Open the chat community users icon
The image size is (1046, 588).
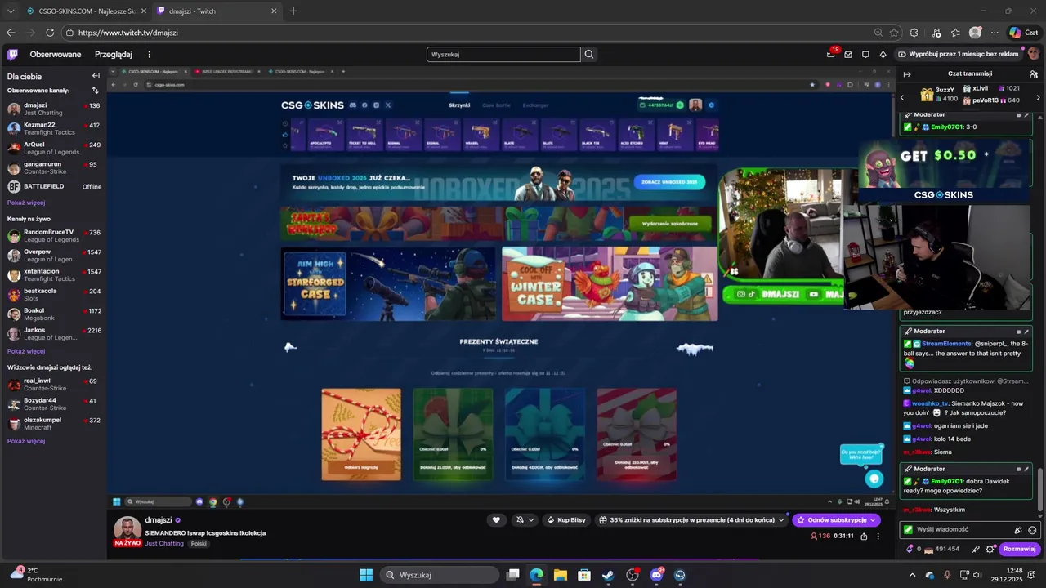click(x=1034, y=73)
